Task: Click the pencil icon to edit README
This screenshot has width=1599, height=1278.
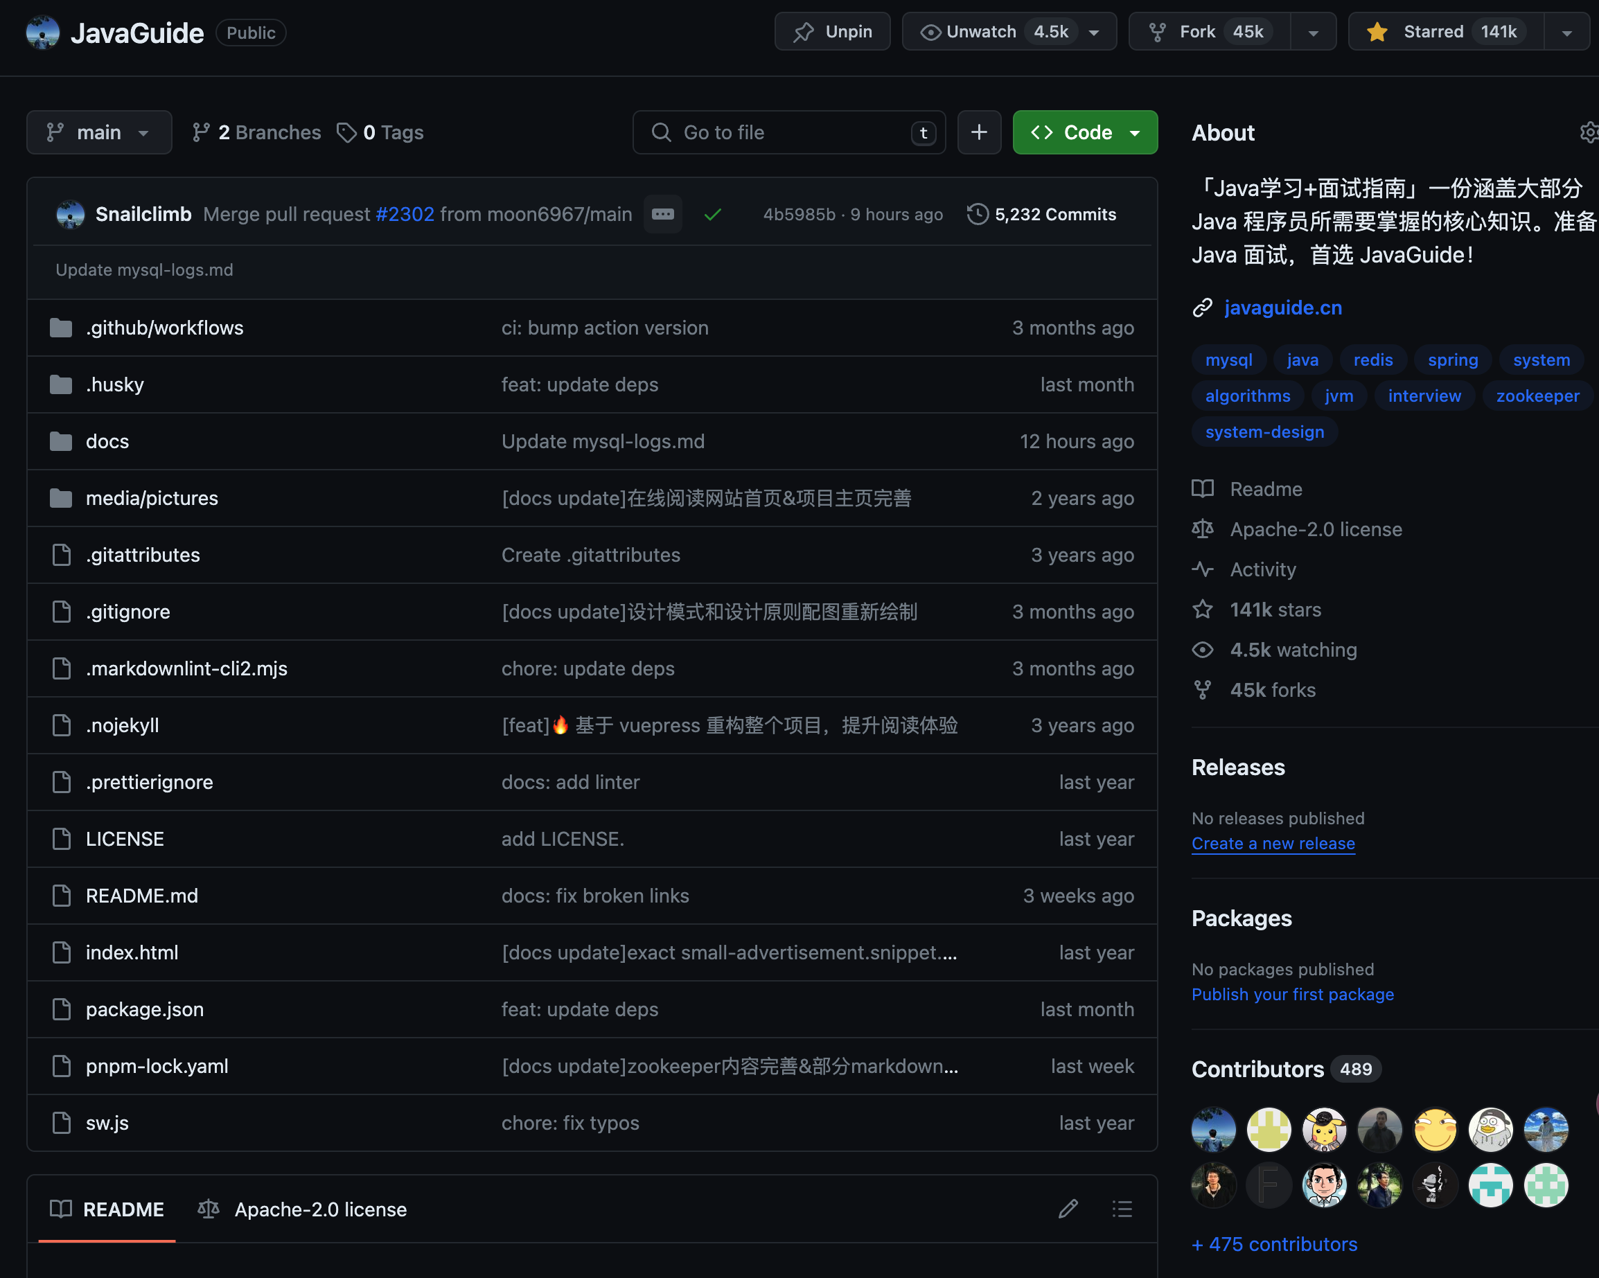Action: coord(1068,1209)
